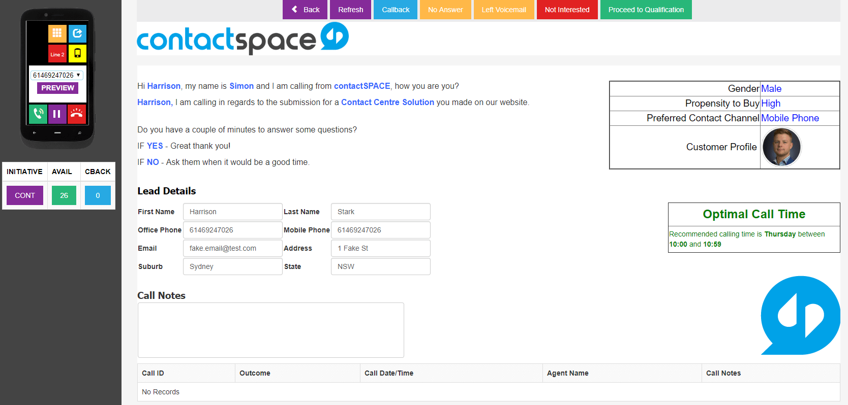Click the large blue contactspace bubble icon
This screenshot has width=848, height=405.
coord(800,315)
